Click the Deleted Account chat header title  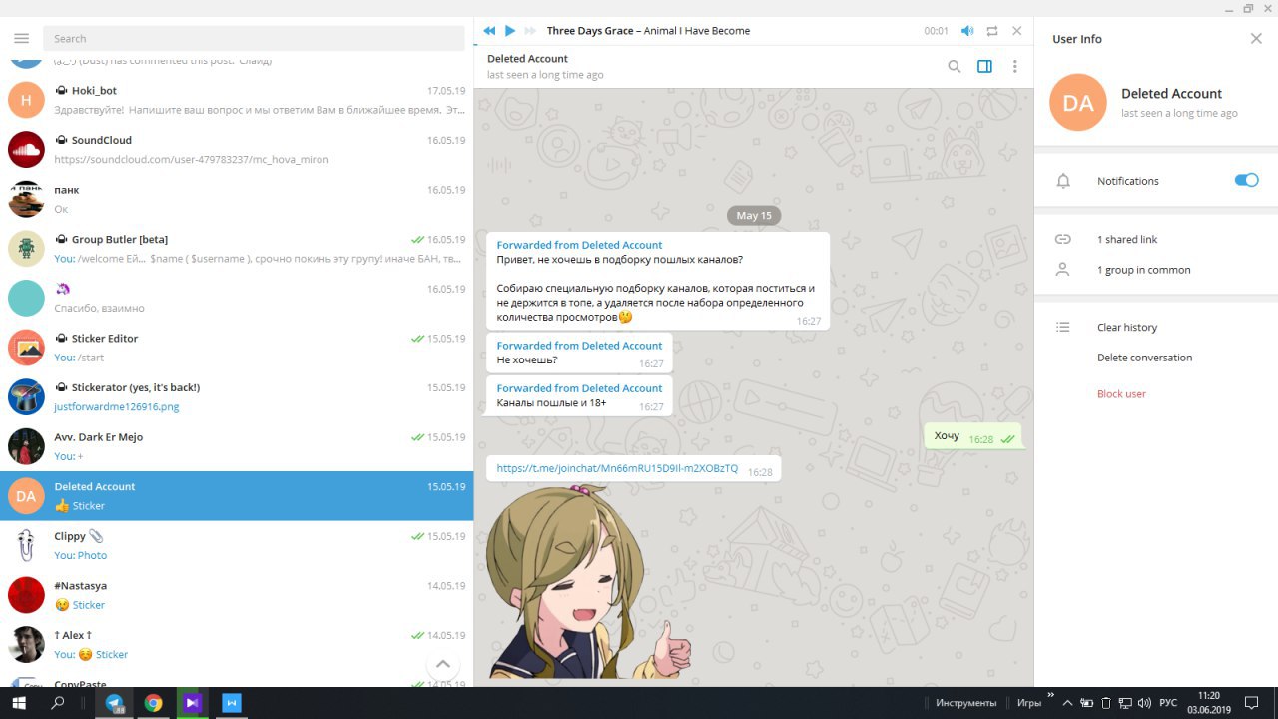(527, 59)
